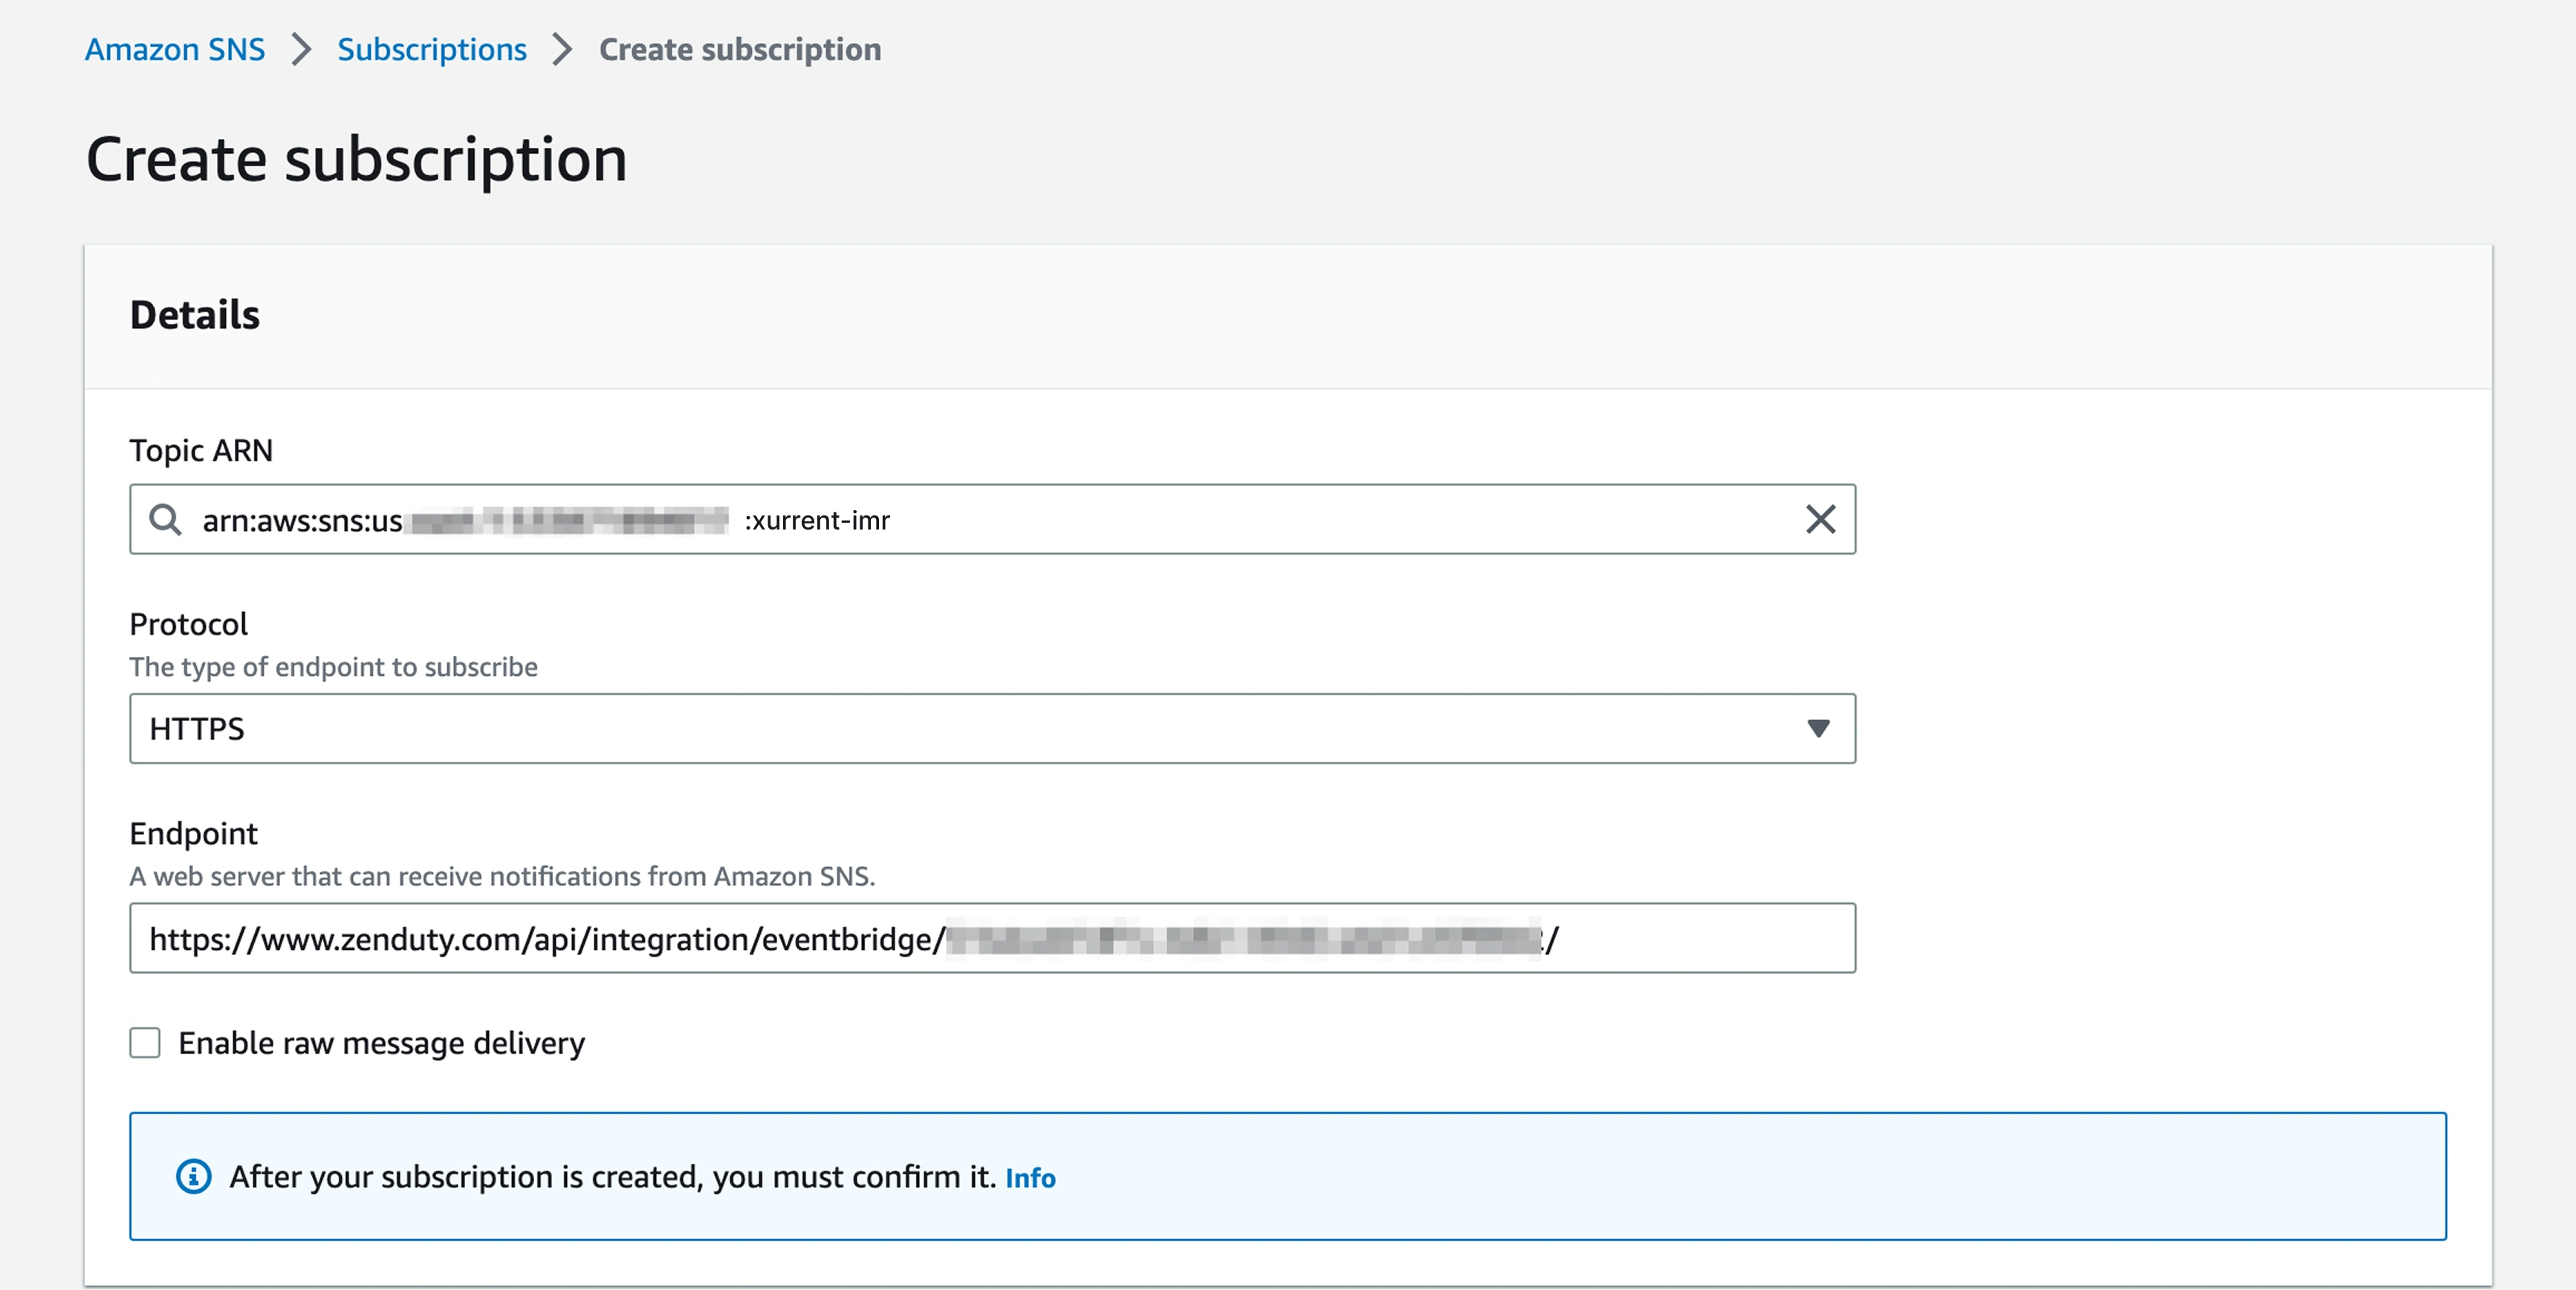This screenshot has height=1290, width=2576.
Task: Click the Protocol dropdown arrow triangle
Action: point(1818,729)
